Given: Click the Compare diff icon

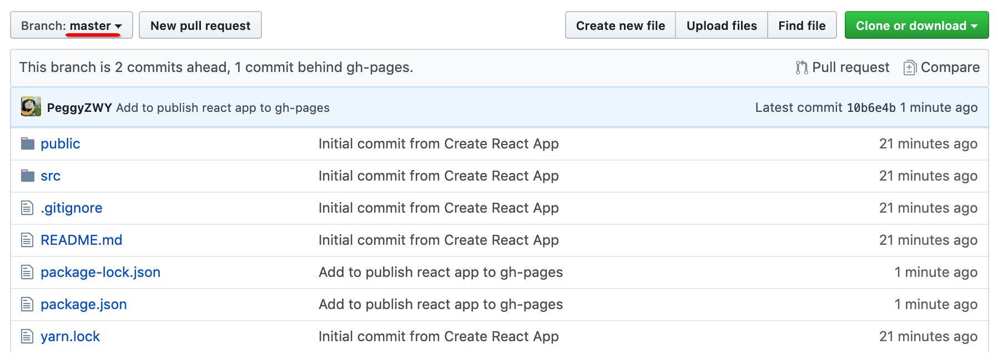Looking at the screenshot, I should tap(909, 68).
